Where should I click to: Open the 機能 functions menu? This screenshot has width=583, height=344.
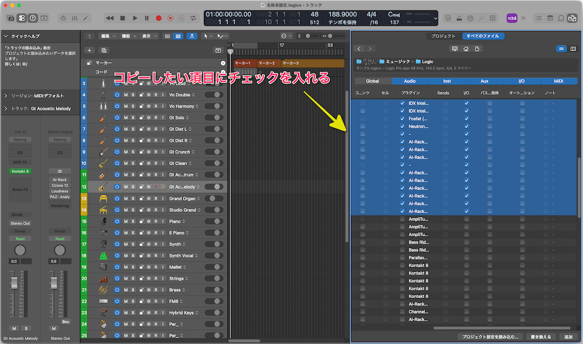click(x=129, y=36)
